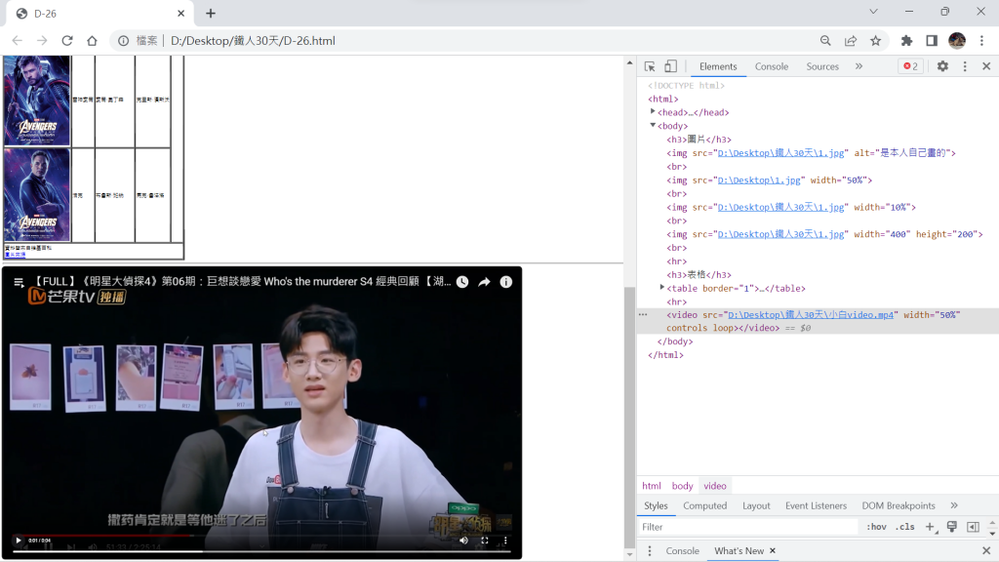
Task: Add a new style rule with plus
Action: [930, 527]
